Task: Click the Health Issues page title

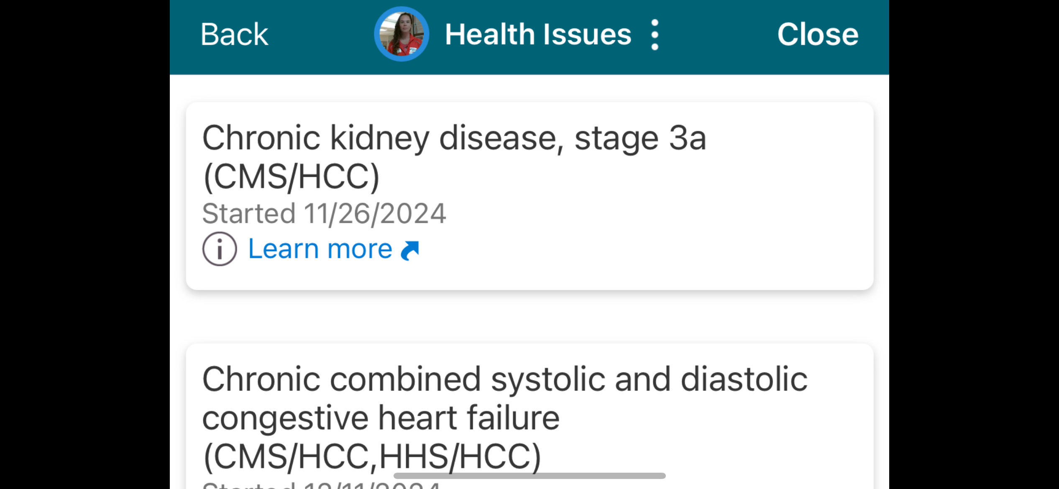Action: coord(538,34)
